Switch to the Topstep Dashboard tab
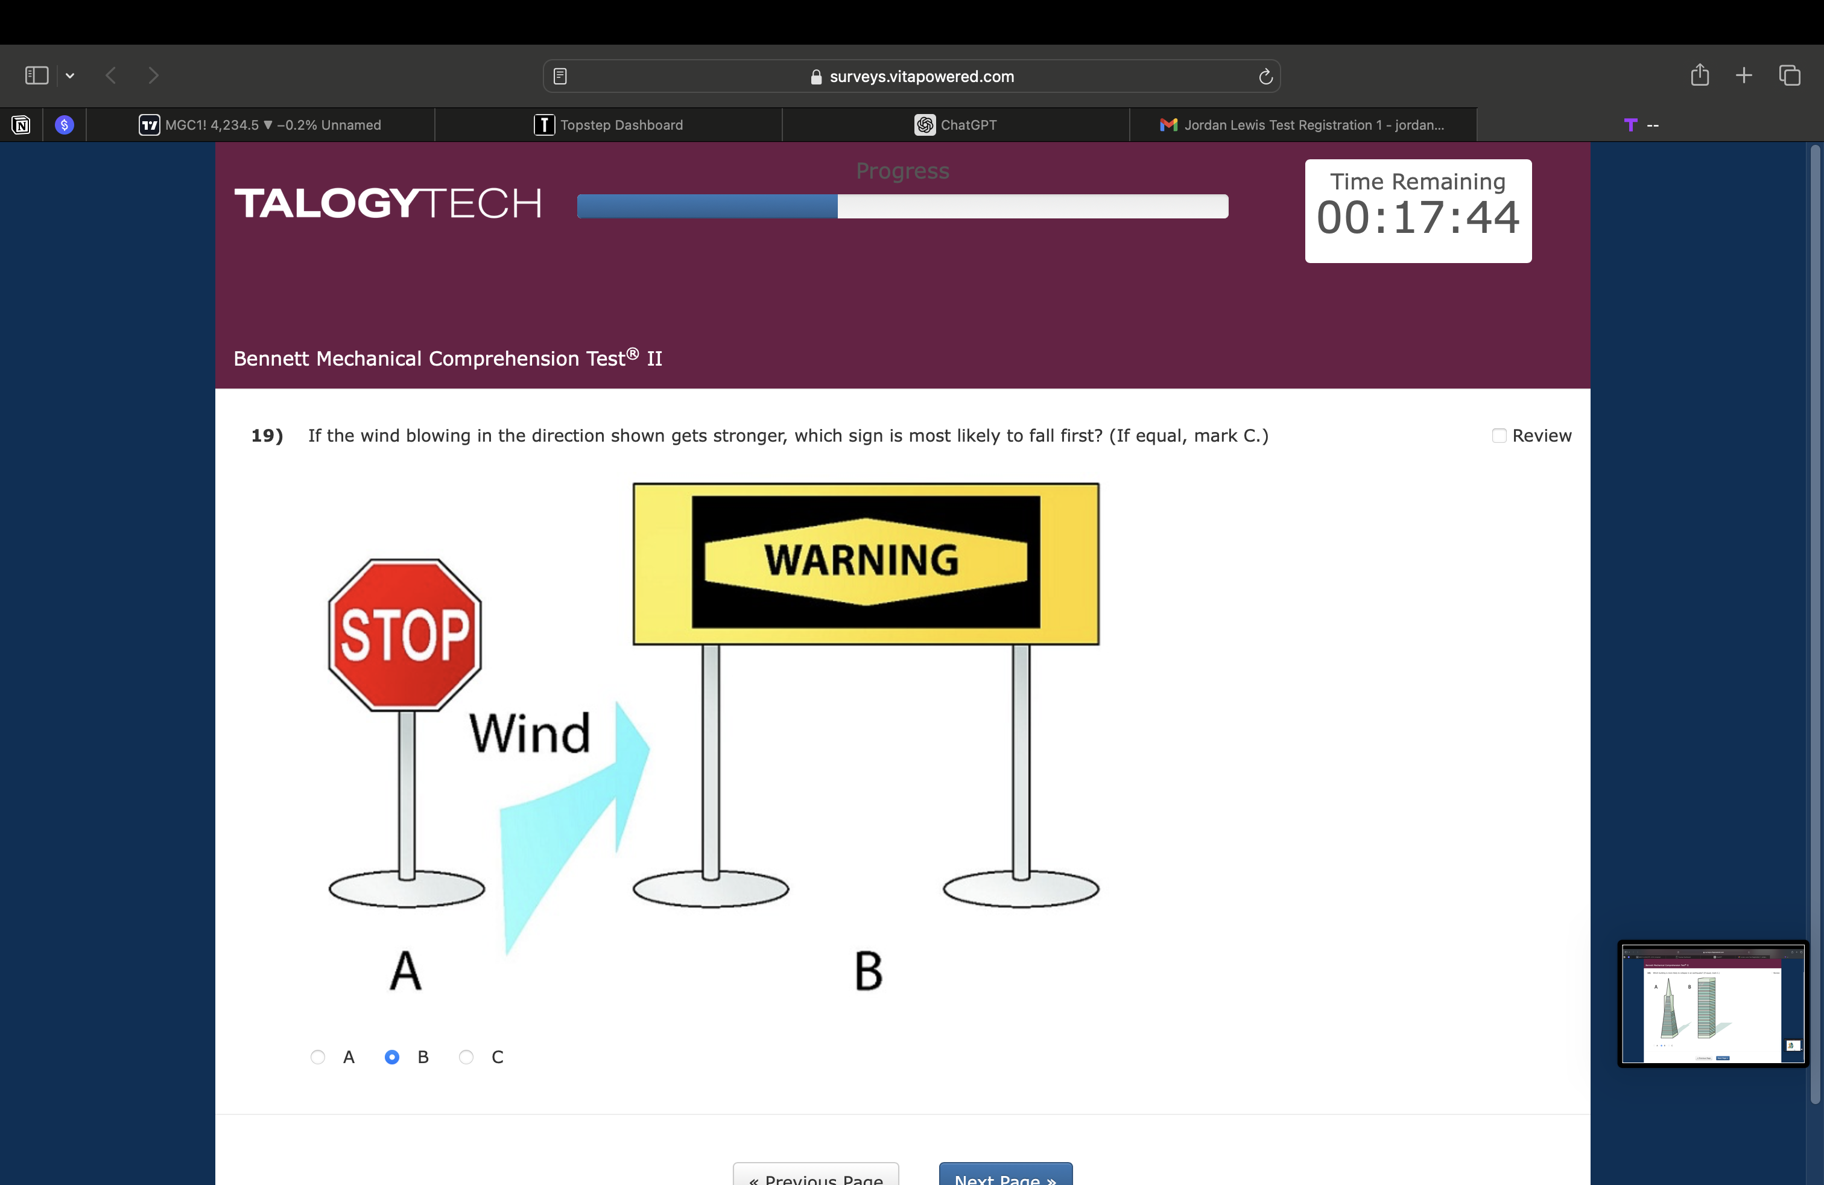The height and width of the screenshot is (1185, 1824). [609, 125]
